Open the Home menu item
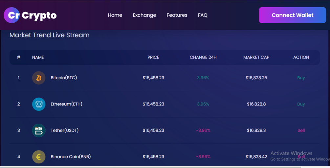 coord(115,15)
